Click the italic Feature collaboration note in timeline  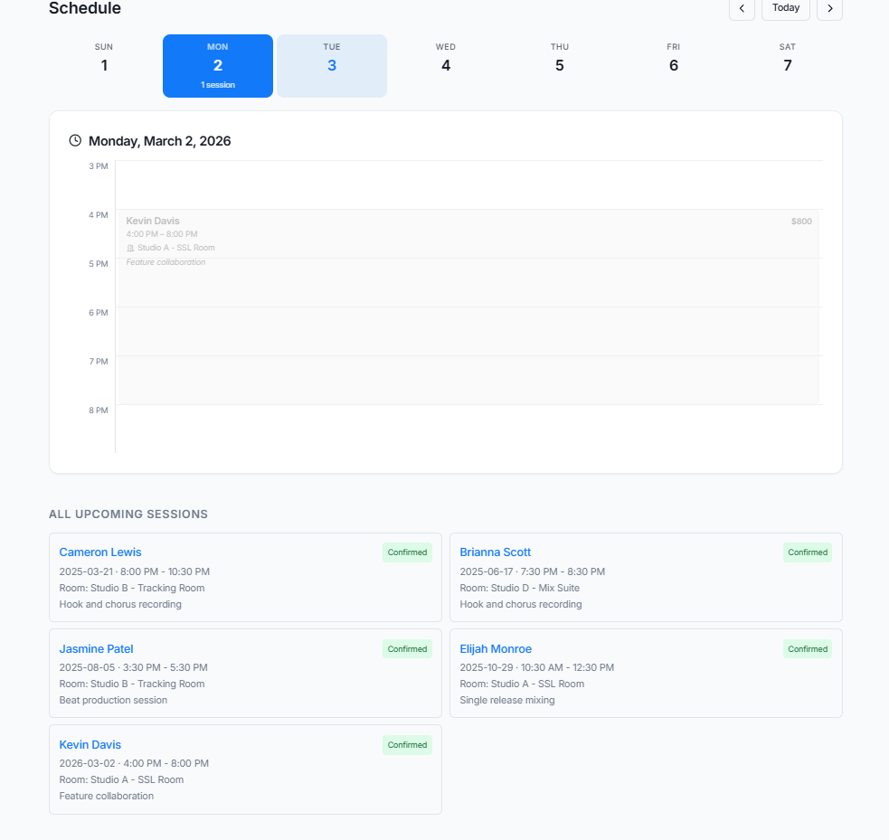click(x=166, y=262)
